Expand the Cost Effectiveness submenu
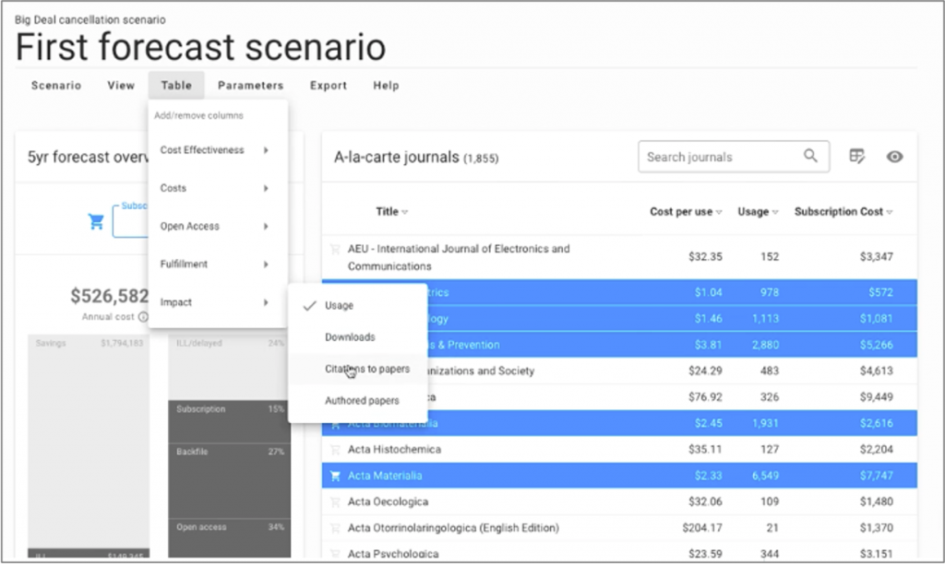The width and height of the screenshot is (945, 564). click(x=218, y=150)
